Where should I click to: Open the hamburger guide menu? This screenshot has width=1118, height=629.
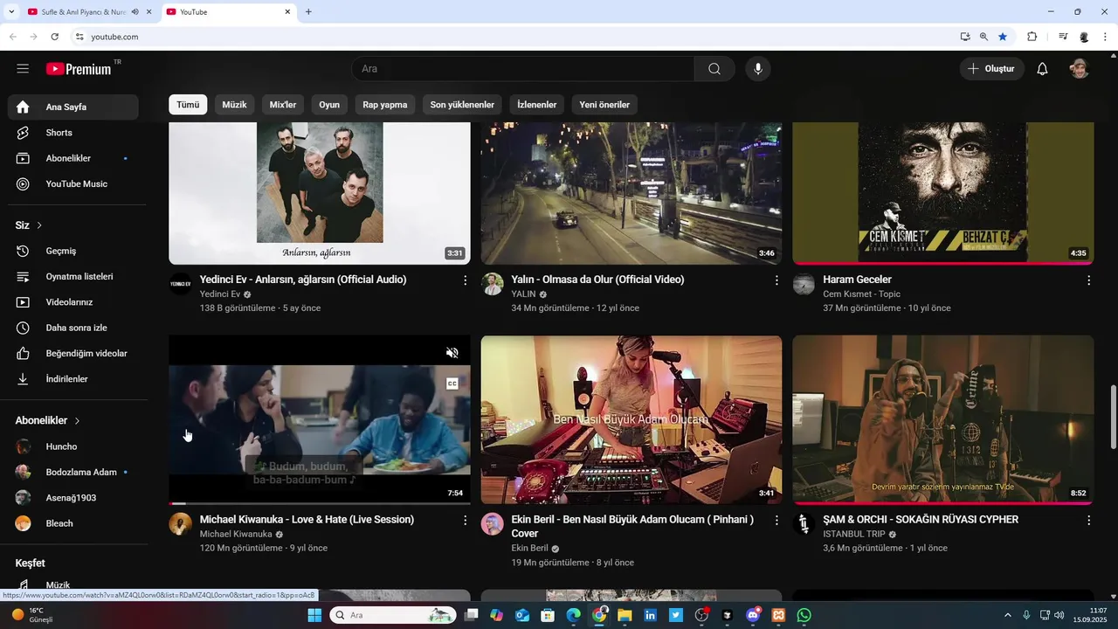pos(23,69)
